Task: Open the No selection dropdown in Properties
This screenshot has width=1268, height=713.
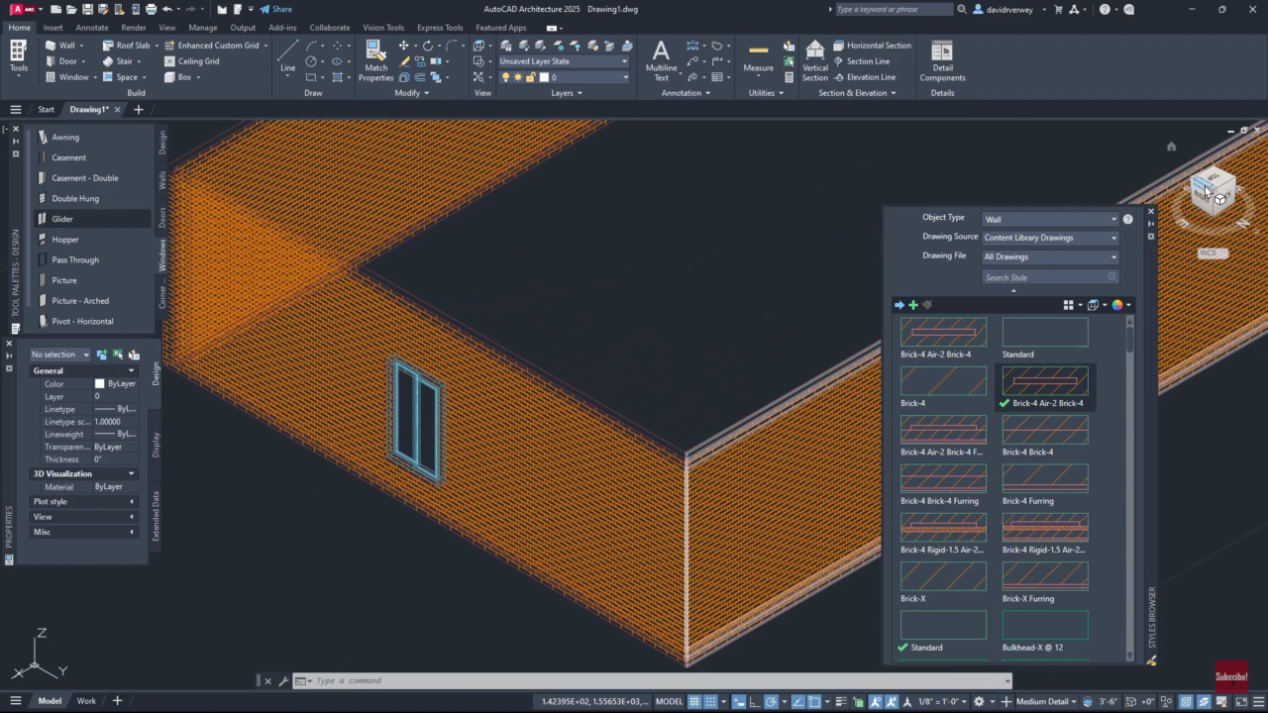Action: pyautogui.click(x=59, y=355)
